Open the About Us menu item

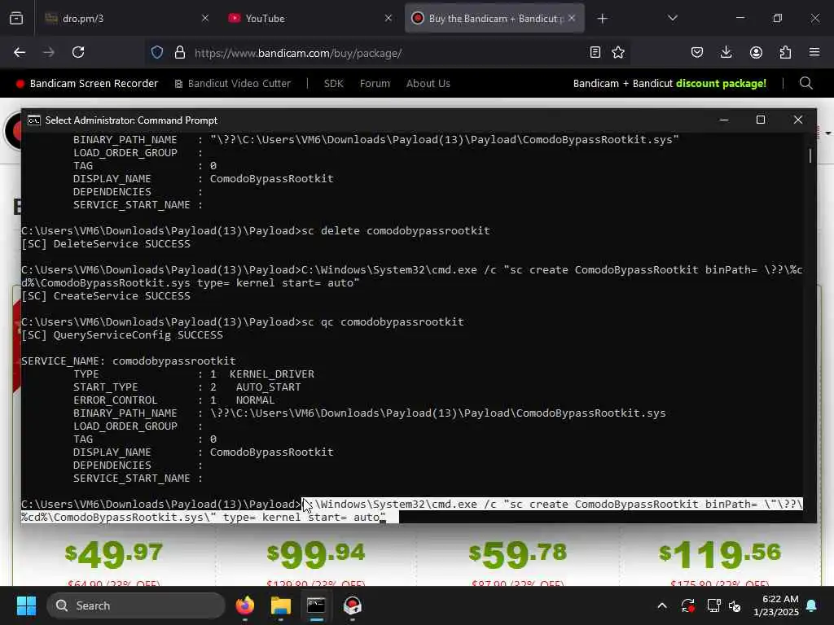(x=428, y=84)
